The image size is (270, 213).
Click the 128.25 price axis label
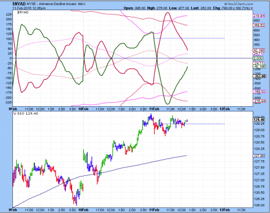[x=259, y=149]
